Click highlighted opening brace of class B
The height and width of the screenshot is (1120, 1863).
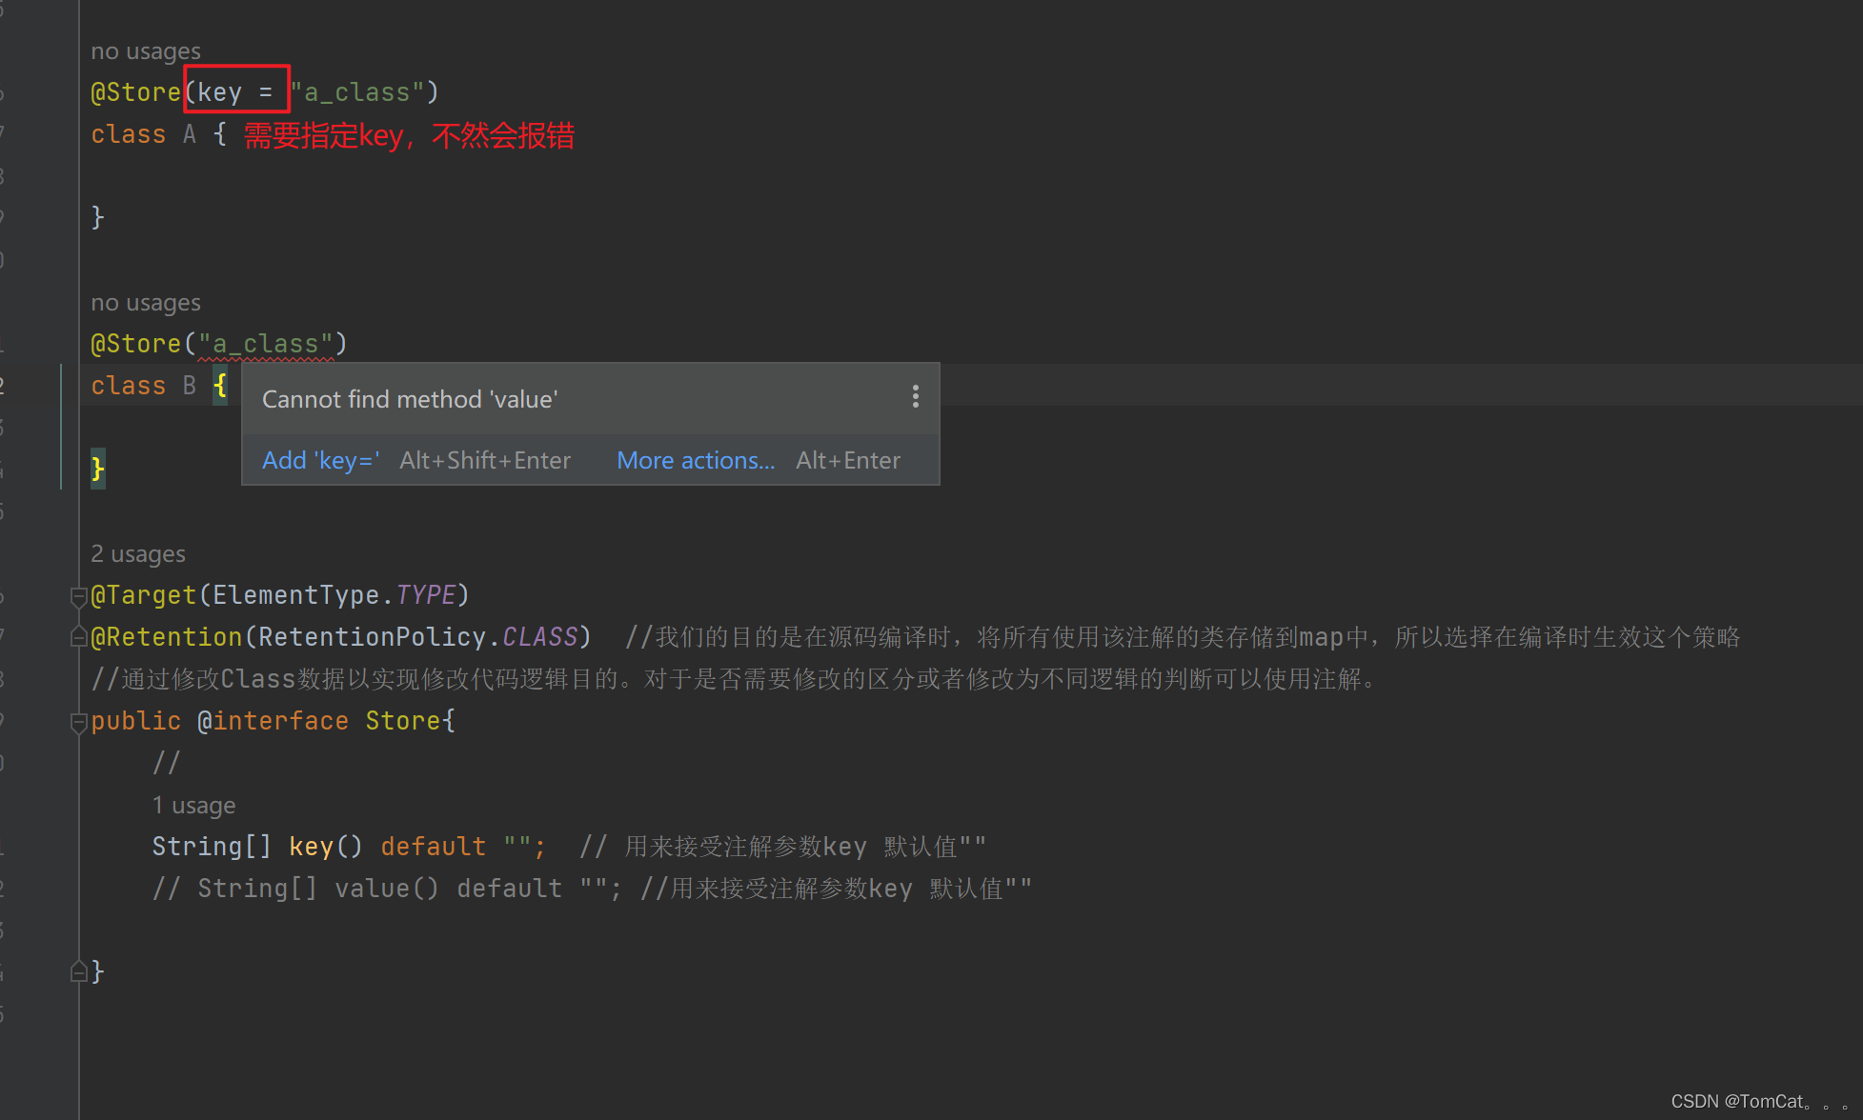[x=220, y=386]
